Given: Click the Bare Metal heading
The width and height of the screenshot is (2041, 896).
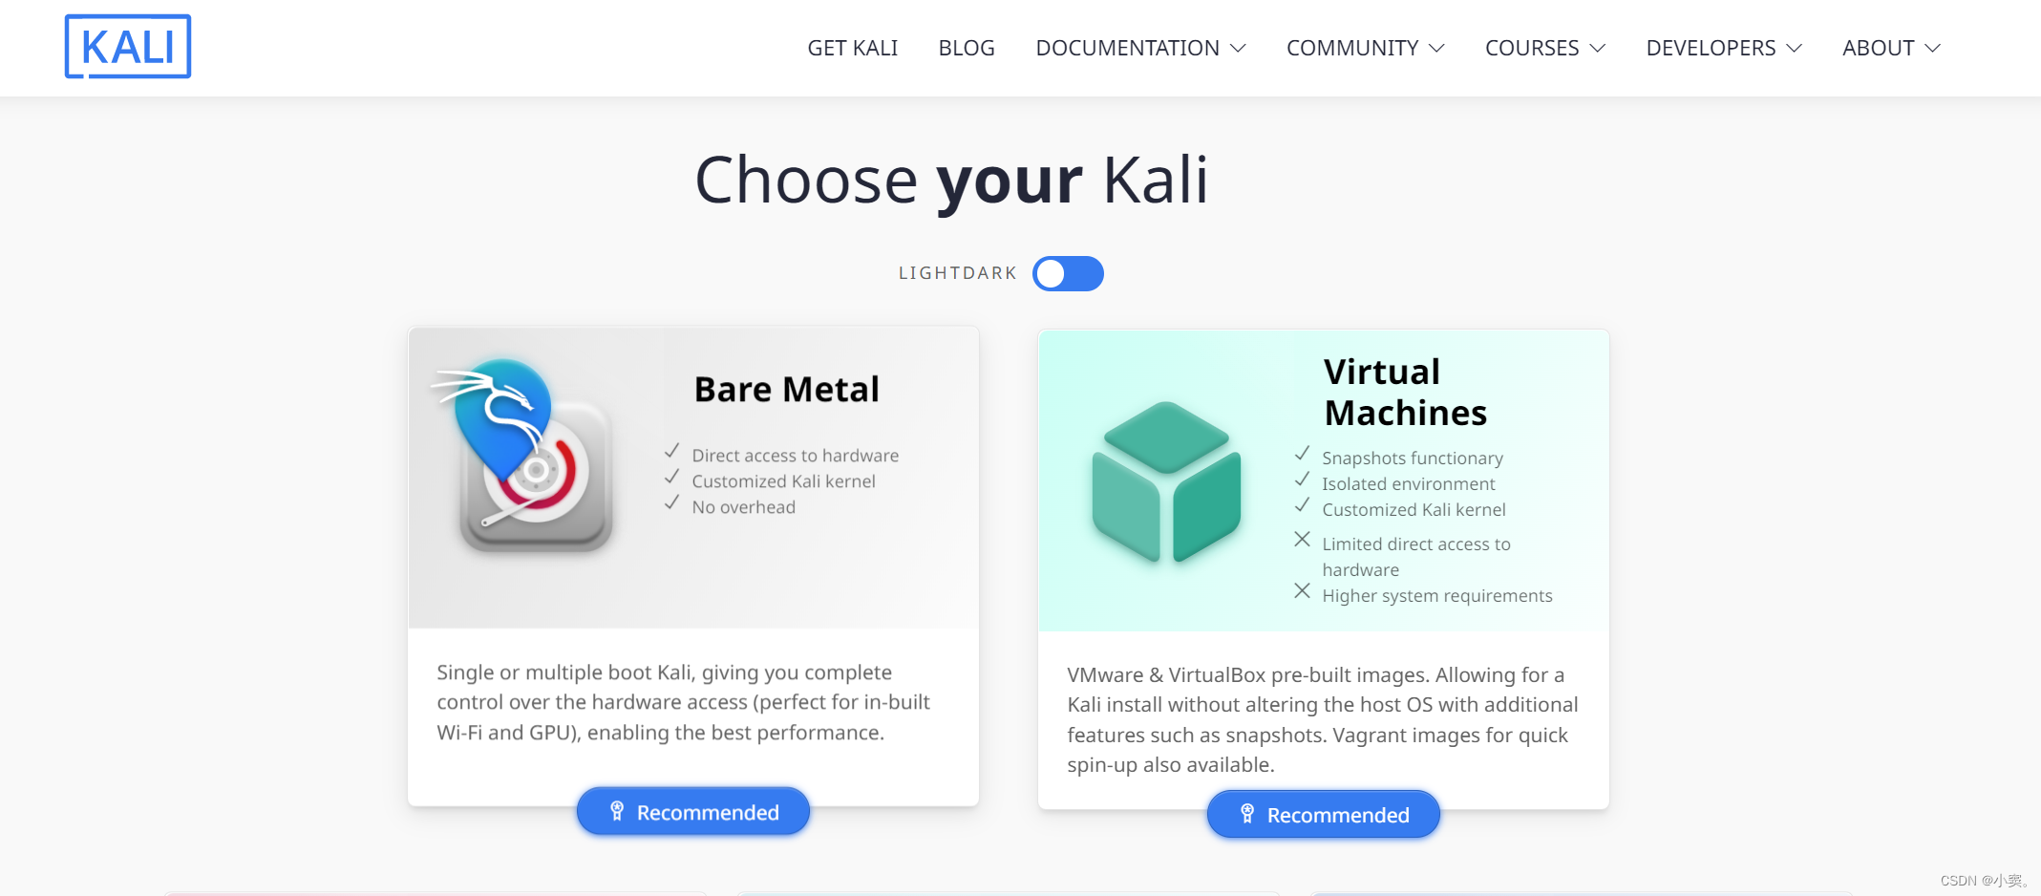Looking at the screenshot, I should [x=786, y=389].
